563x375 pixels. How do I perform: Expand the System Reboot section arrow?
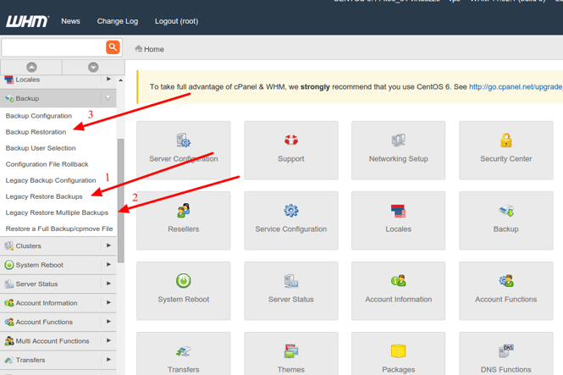click(108, 264)
